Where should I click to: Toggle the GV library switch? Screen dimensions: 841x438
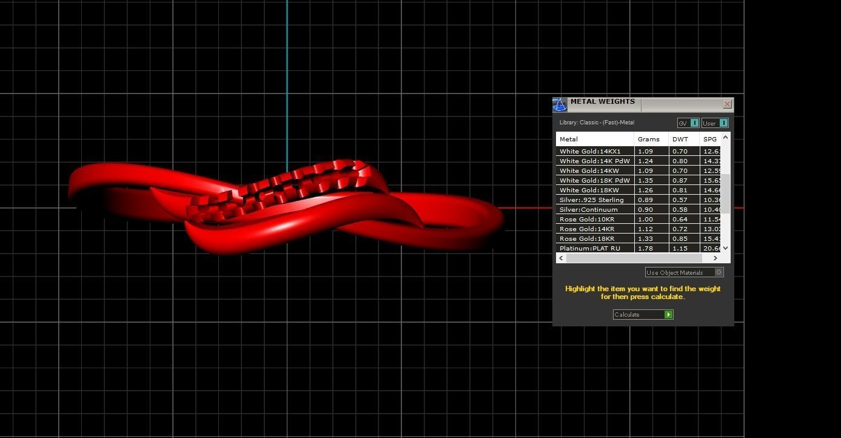(x=688, y=123)
